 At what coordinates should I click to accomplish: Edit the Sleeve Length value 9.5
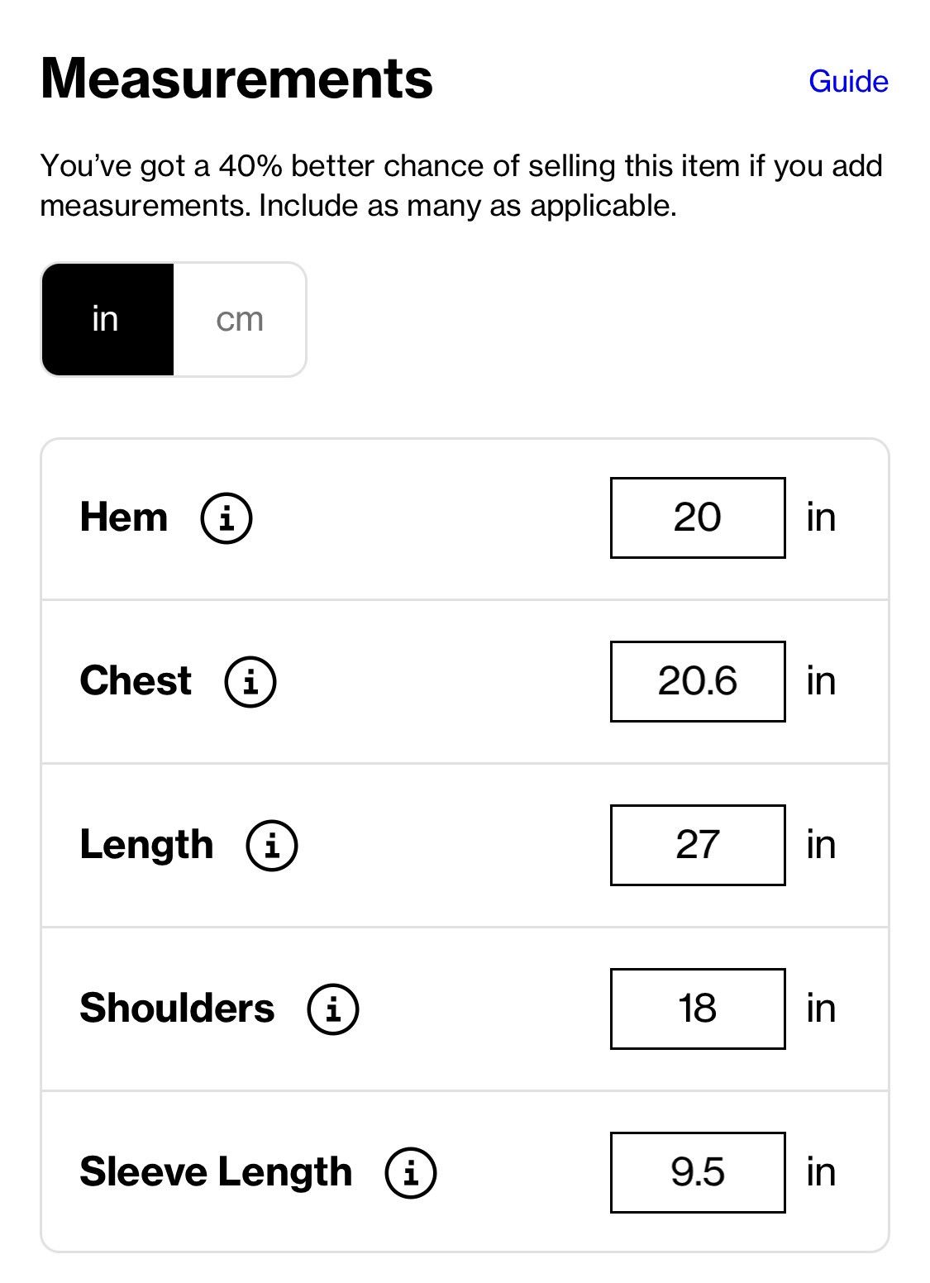click(x=698, y=1172)
